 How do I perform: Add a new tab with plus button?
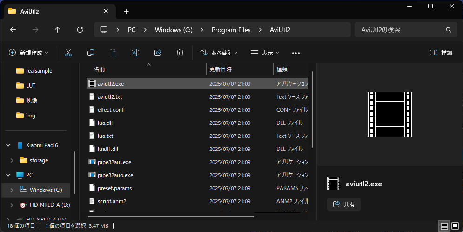coord(127,12)
